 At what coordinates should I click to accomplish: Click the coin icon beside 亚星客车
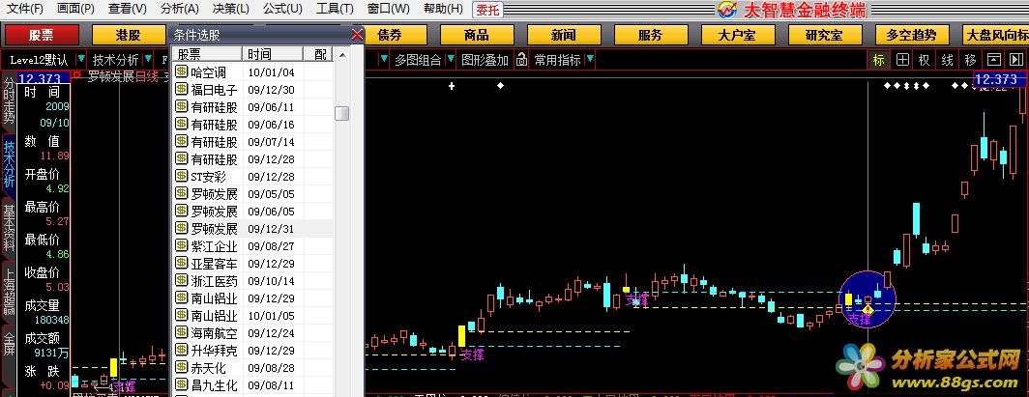[182, 264]
